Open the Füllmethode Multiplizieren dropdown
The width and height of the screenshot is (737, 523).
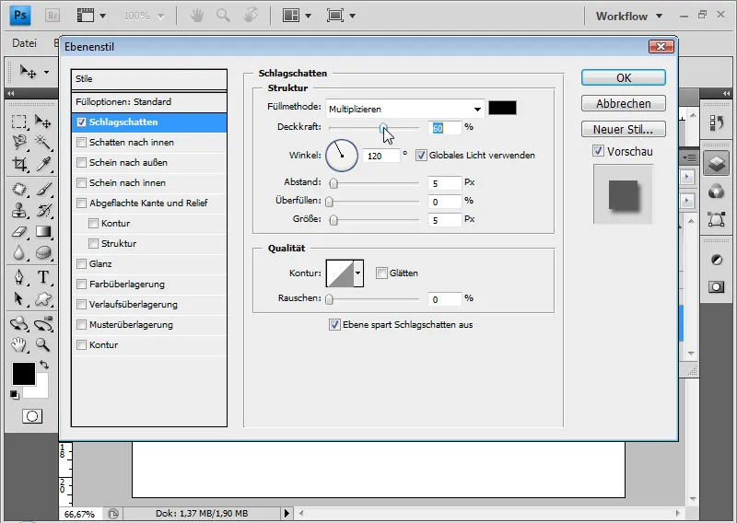click(405, 109)
